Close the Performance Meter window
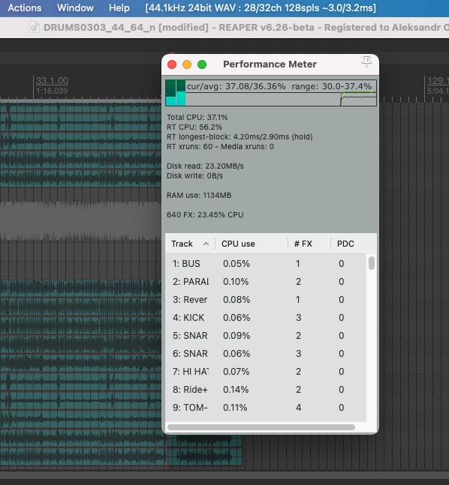The width and height of the screenshot is (449, 485). 172,64
